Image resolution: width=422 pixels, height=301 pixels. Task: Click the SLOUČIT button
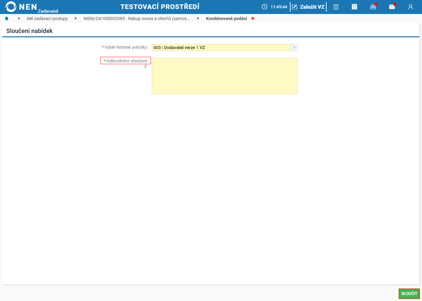coord(409,294)
